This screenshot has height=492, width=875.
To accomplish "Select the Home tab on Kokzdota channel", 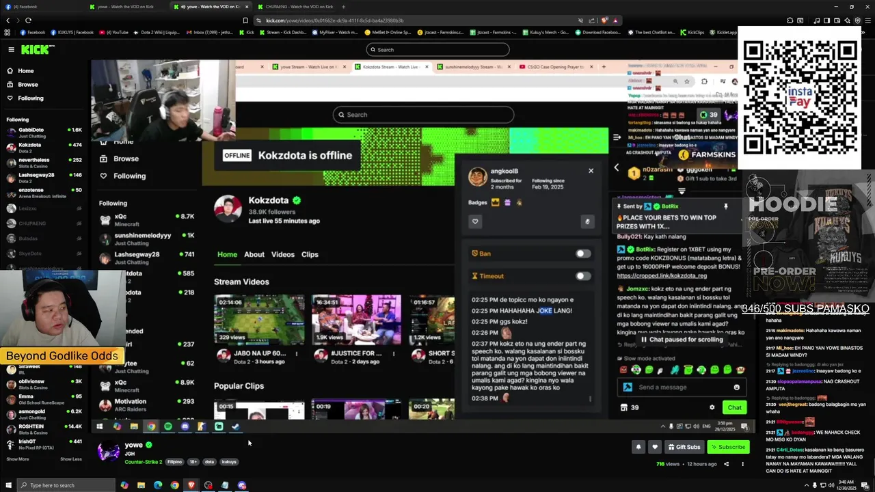I will click(x=227, y=254).
